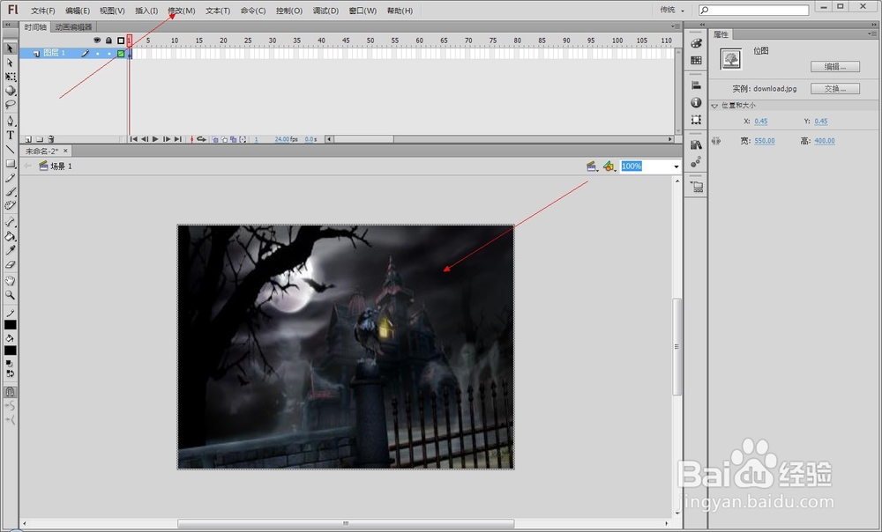
Task: Select the Free Transform tool
Action: click(10, 77)
